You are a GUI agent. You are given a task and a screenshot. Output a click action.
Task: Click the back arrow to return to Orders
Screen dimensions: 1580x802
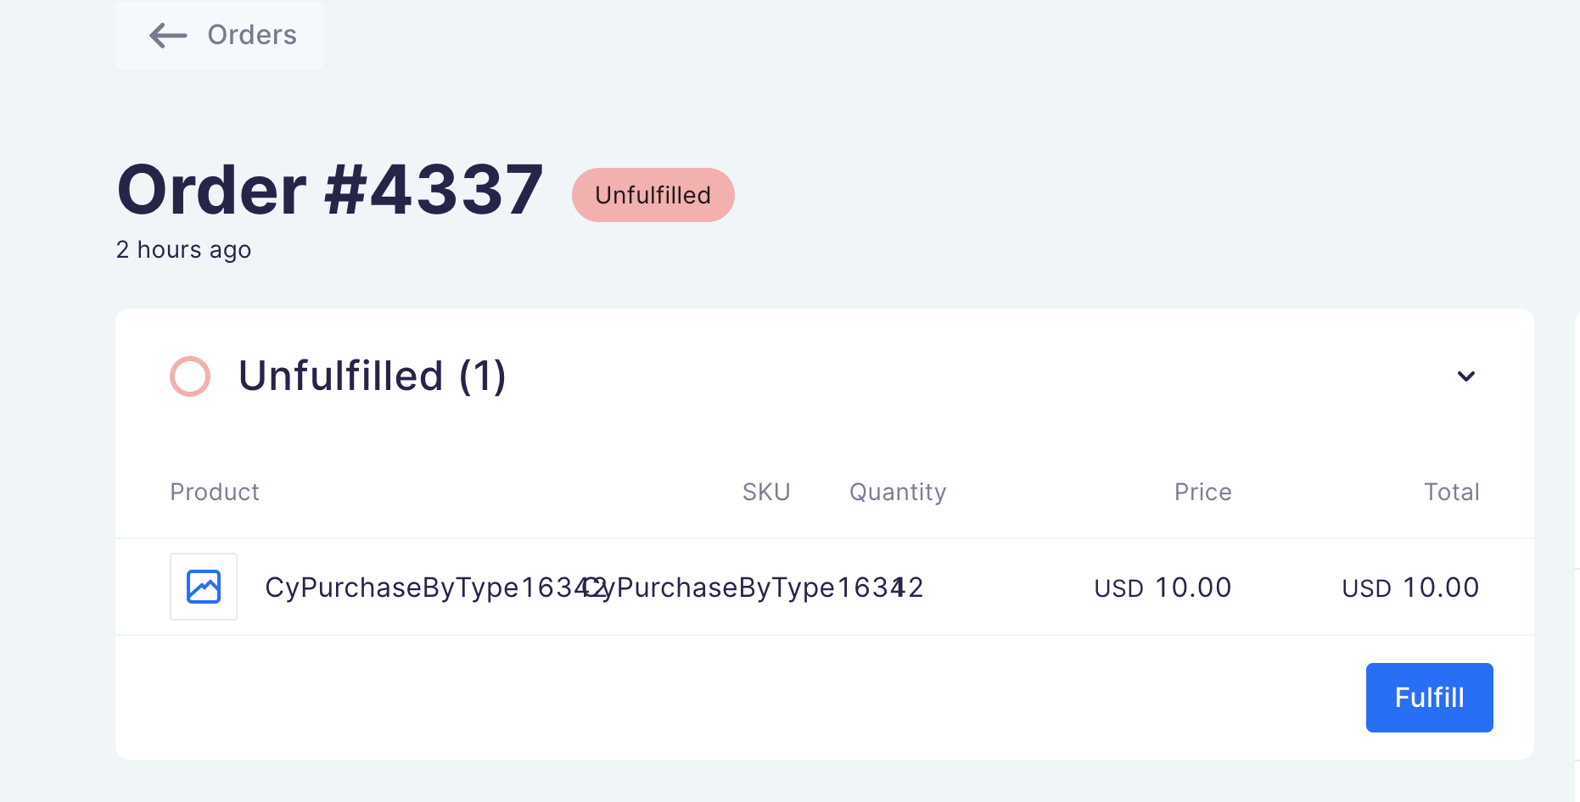point(167,36)
